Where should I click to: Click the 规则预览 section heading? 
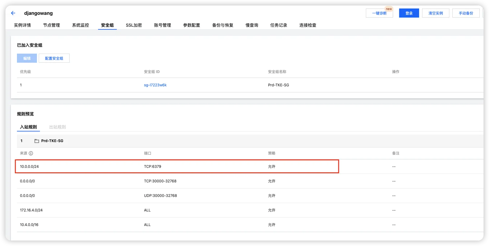[25, 114]
